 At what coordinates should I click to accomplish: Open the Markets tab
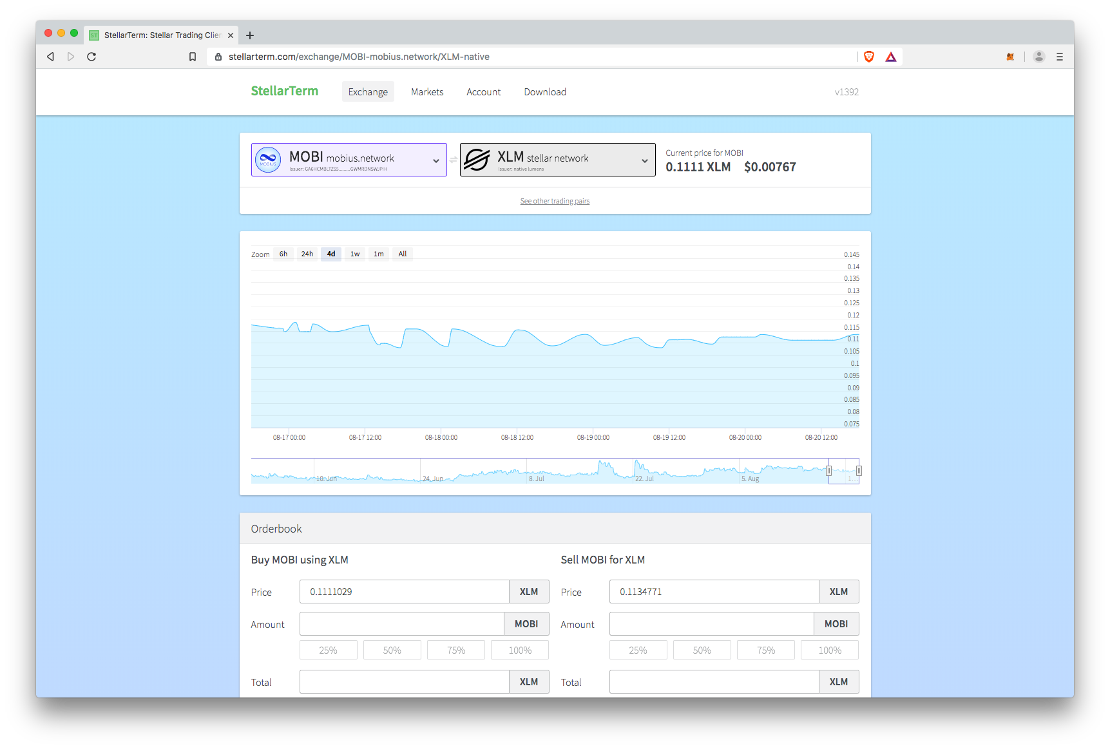[427, 91]
